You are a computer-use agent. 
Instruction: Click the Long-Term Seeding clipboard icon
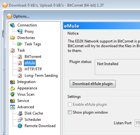(x=20, y=76)
